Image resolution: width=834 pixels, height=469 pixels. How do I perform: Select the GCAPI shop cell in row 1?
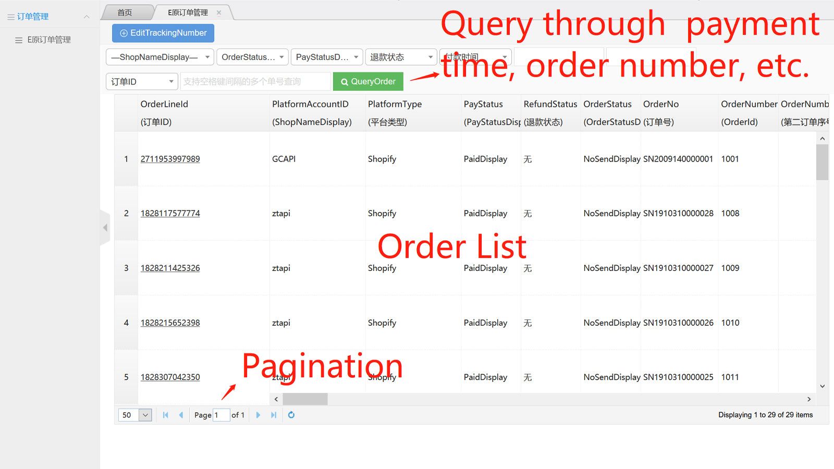point(317,159)
